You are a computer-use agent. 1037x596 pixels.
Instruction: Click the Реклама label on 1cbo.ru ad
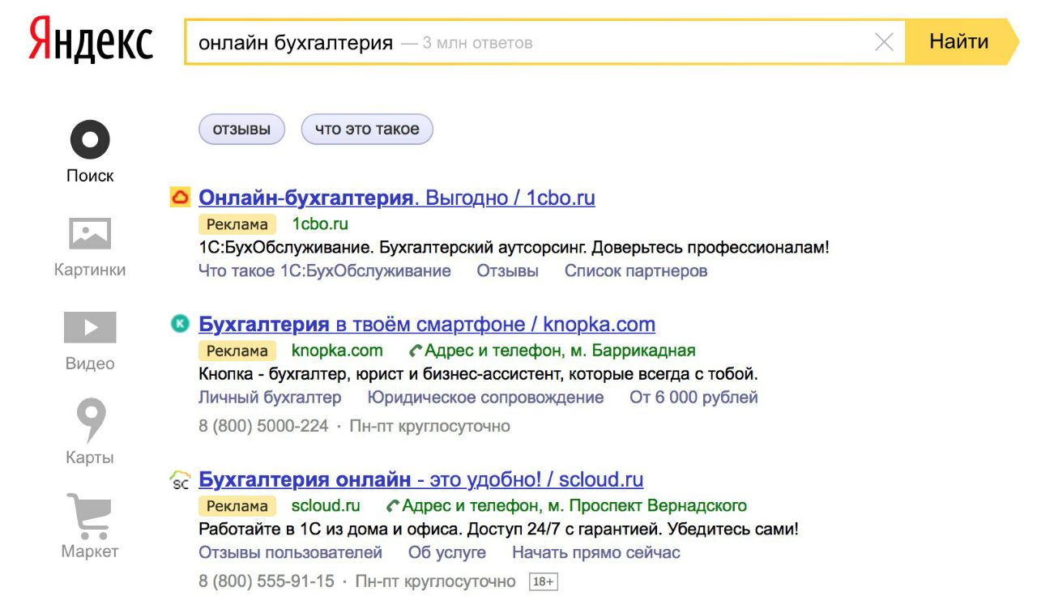(237, 224)
